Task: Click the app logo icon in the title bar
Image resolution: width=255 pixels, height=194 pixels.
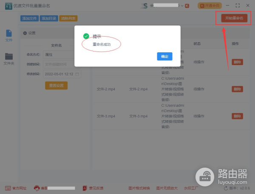Action: [x=8, y=6]
